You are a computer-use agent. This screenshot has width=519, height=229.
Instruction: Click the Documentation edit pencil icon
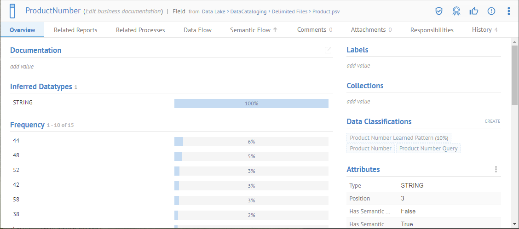[328, 50]
